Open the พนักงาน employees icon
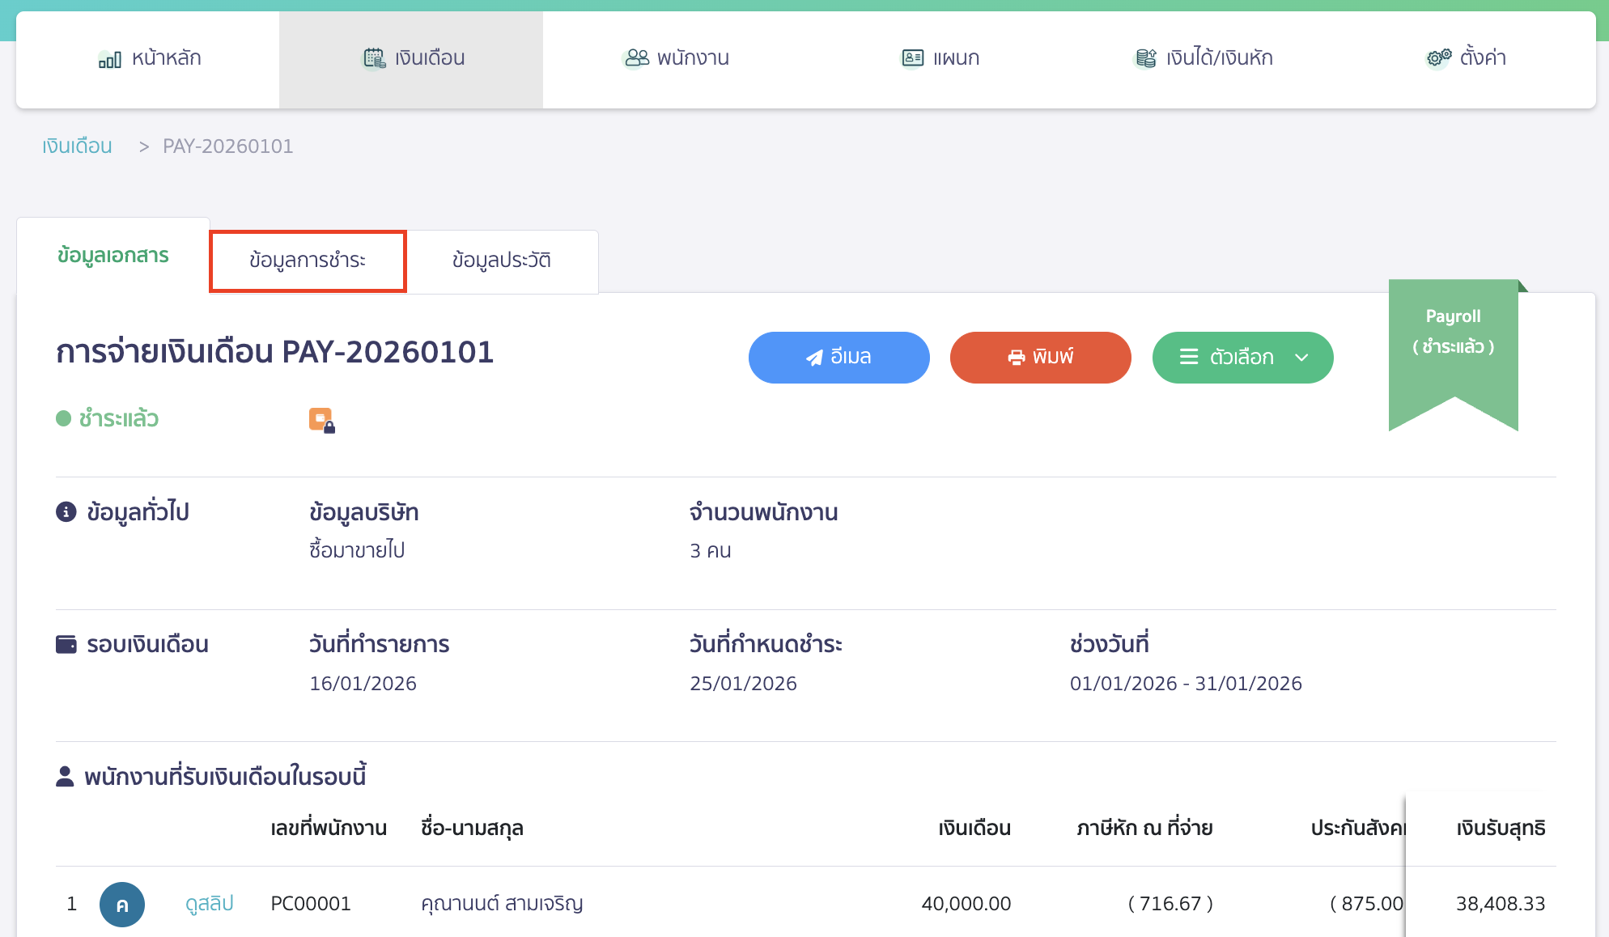This screenshot has height=937, width=1609. [636, 57]
